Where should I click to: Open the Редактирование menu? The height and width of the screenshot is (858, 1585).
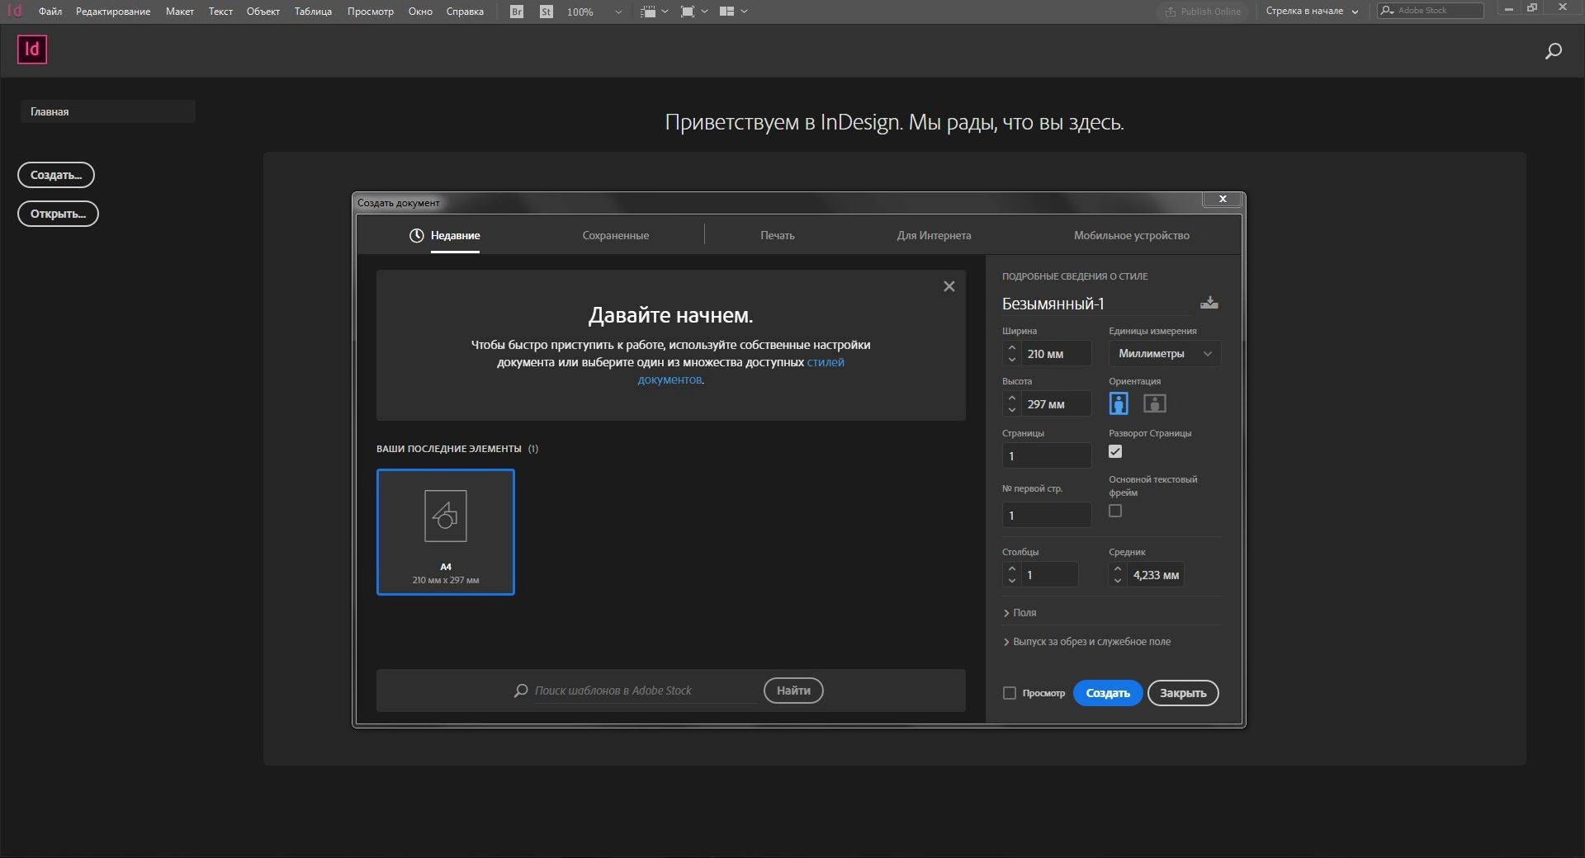[x=113, y=12]
